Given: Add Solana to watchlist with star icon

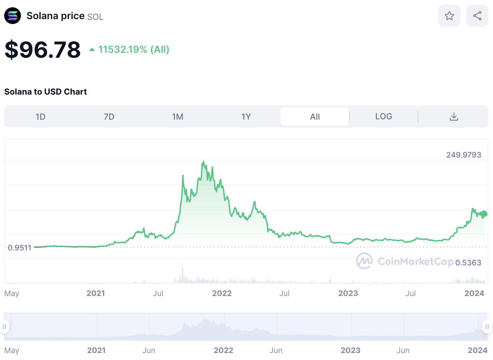Looking at the screenshot, I should tap(449, 16).
